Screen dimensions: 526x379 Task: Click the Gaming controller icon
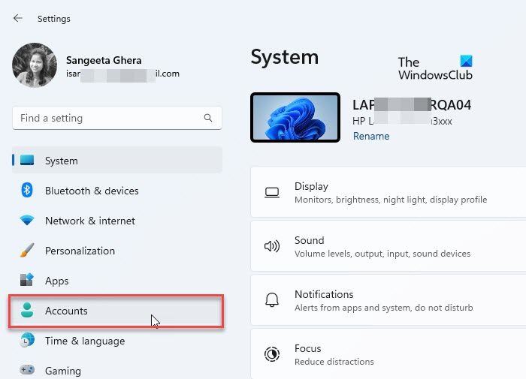pos(27,370)
